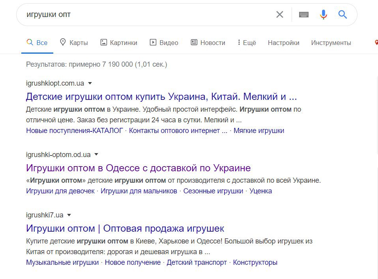Switch to the 'Видео' tab

[x=164, y=43]
